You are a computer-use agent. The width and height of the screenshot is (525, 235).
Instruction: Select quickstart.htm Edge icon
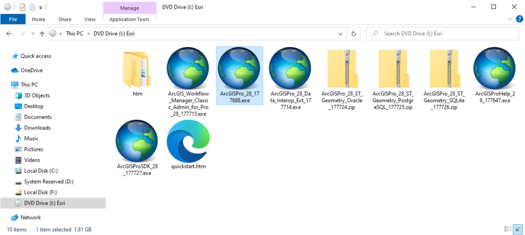click(x=188, y=141)
